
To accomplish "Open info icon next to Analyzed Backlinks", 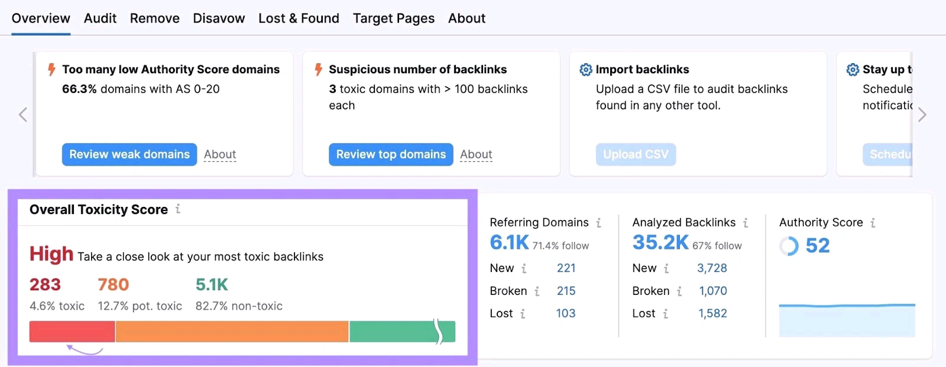I will pos(746,223).
